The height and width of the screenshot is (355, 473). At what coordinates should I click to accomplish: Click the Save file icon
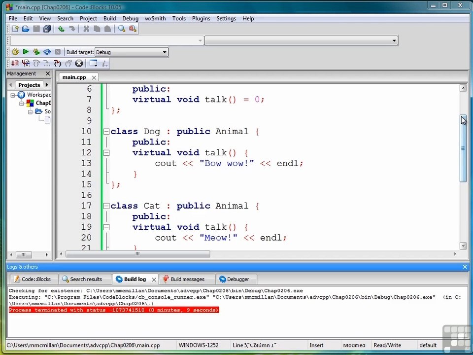pyautogui.click(x=36, y=29)
